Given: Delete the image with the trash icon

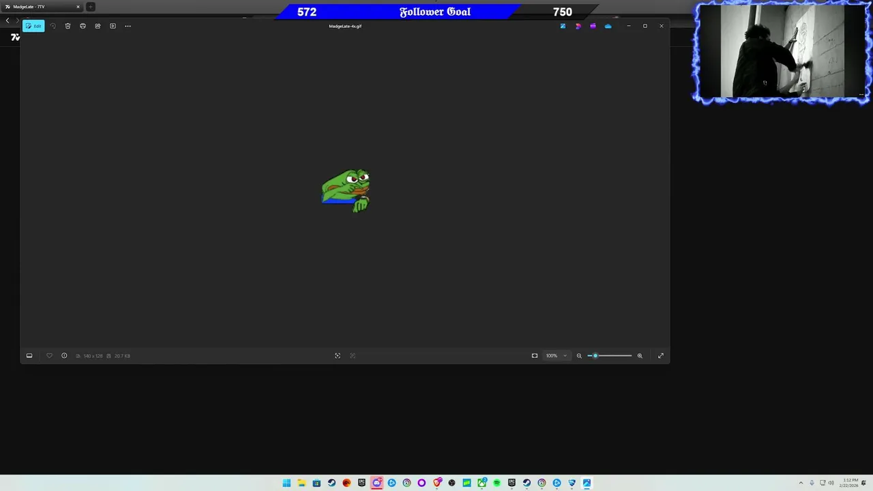Looking at the screenshot, I should click(68, 26).
